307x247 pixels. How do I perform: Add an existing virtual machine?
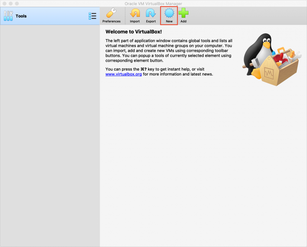[x=183, y=16]
